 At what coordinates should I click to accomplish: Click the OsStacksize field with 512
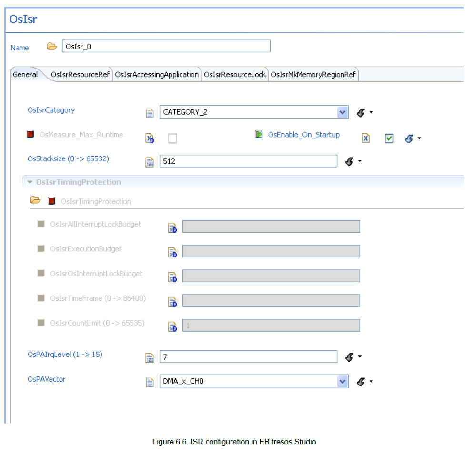(248, 161)
